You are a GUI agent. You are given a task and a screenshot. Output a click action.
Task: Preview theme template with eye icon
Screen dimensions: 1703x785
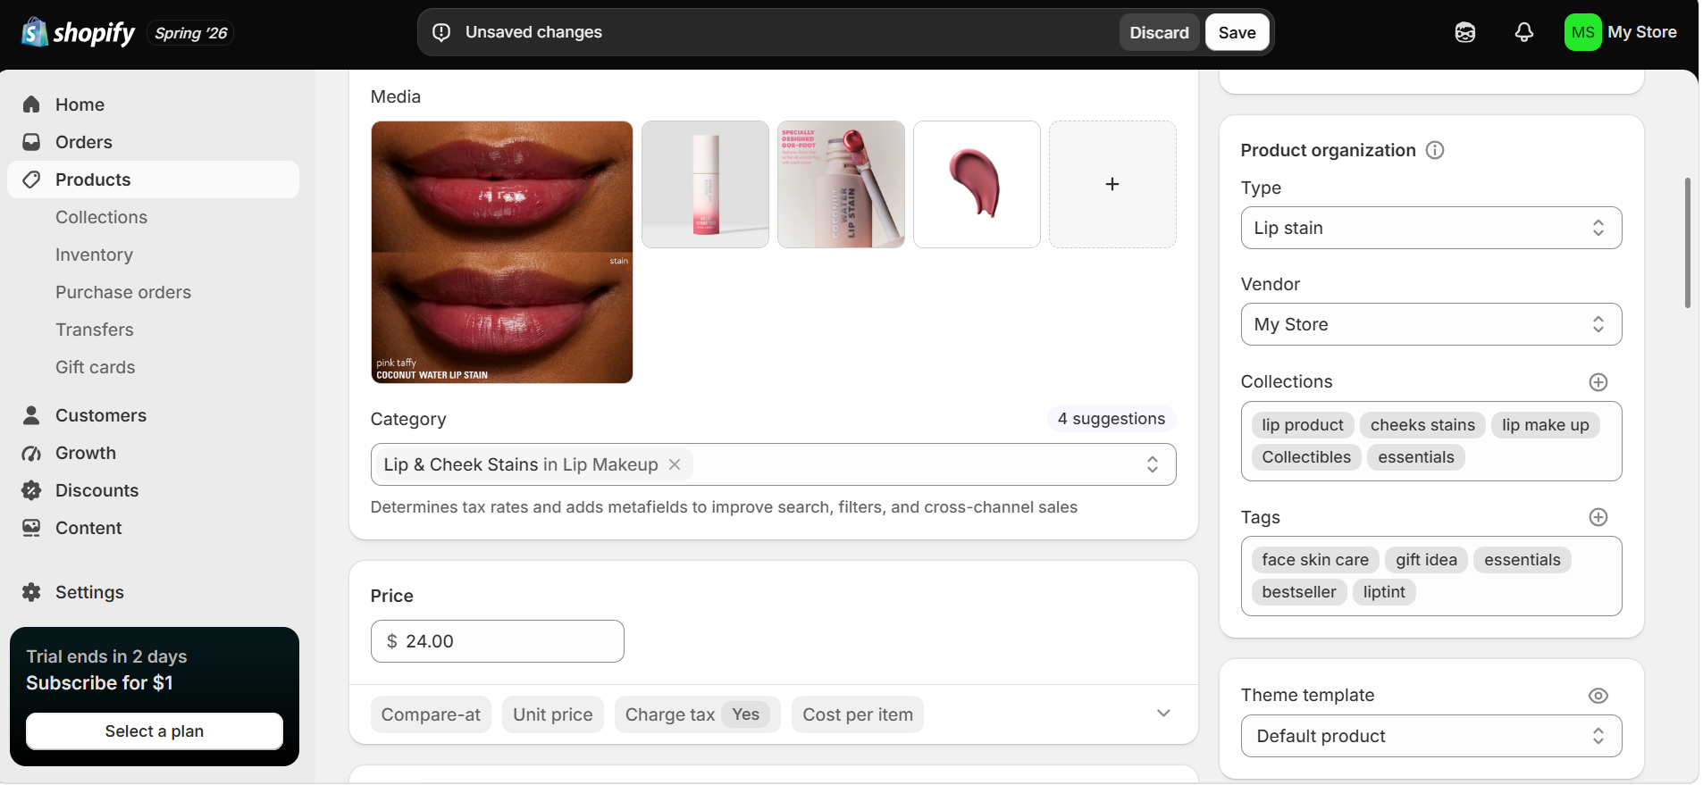coord(1598,696)
